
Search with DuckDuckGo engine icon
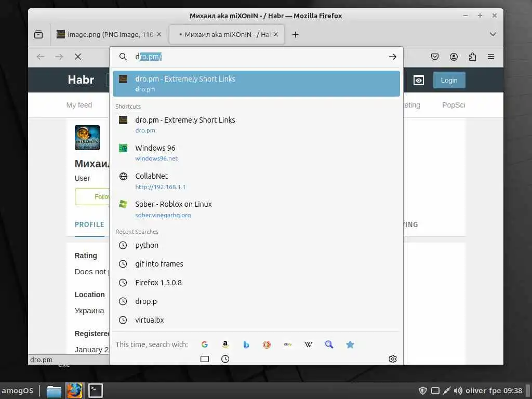(267, 344)
